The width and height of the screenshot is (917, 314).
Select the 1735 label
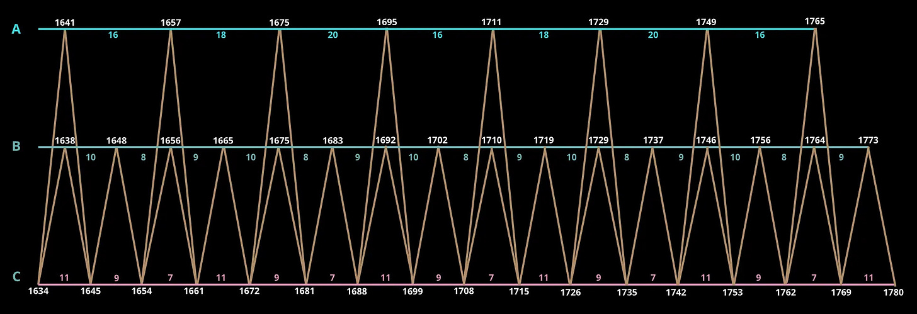point(627,292)
